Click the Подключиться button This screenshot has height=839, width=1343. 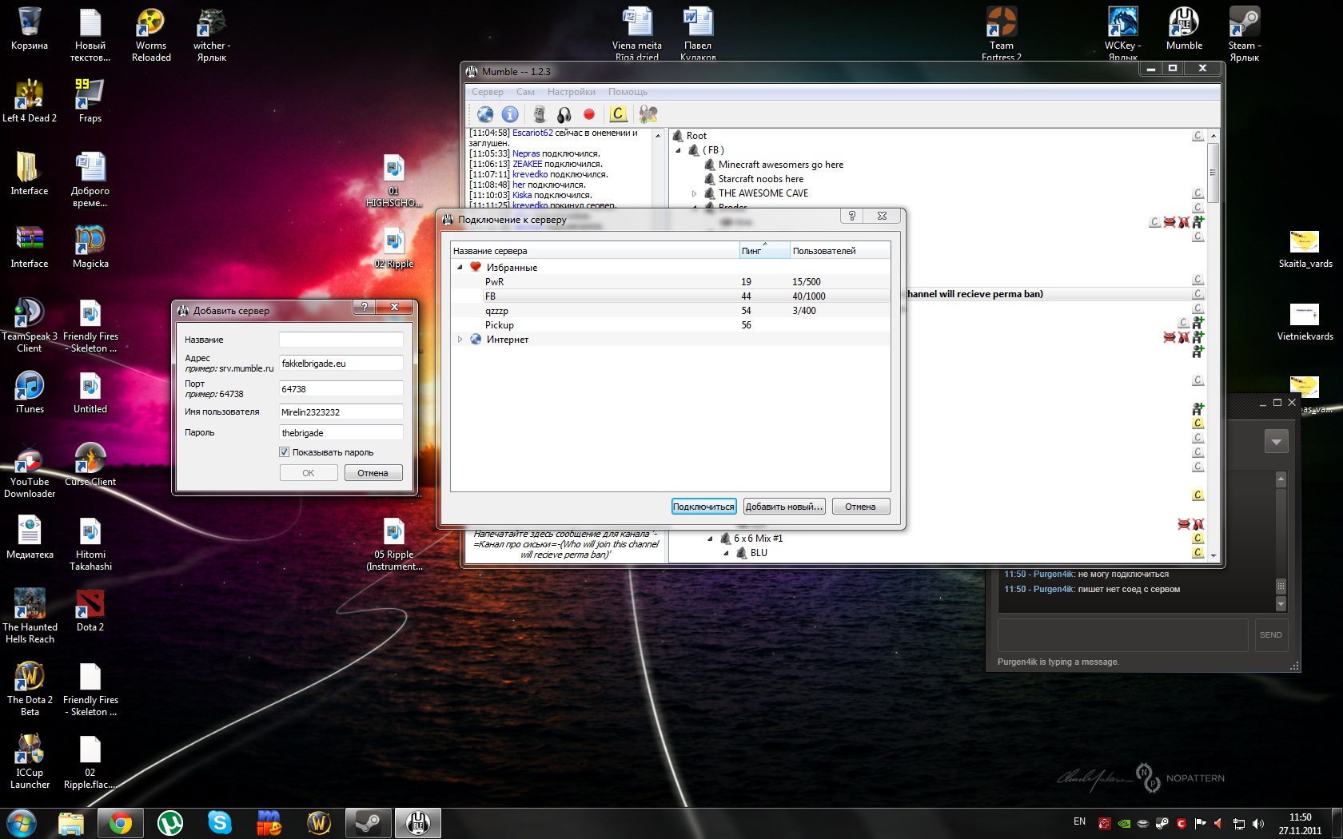coord(703,507)
